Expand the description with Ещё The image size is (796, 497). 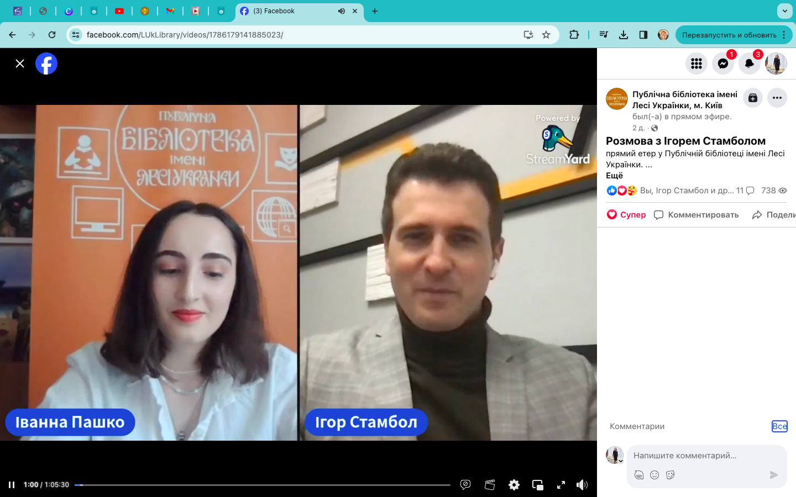tap(614, 176)
